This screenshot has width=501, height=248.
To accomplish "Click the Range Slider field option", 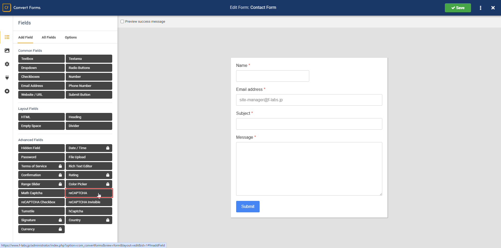I will click(41, 184).
